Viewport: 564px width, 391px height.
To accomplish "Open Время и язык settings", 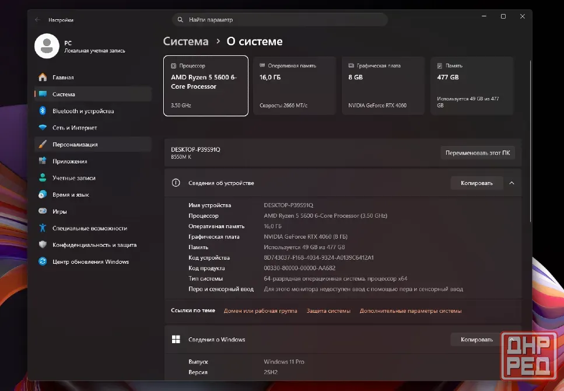I will click(x=93, y=194).
